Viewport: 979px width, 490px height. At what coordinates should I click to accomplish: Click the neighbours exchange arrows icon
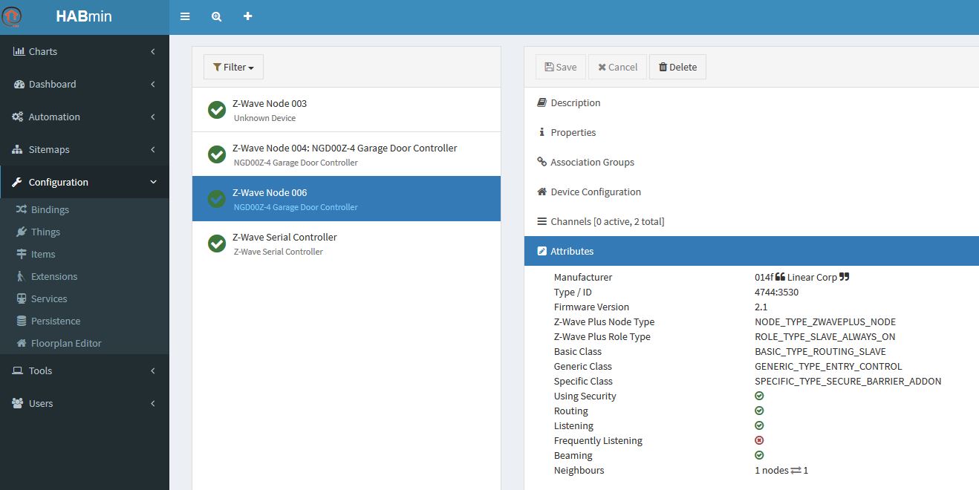(796, 470)
